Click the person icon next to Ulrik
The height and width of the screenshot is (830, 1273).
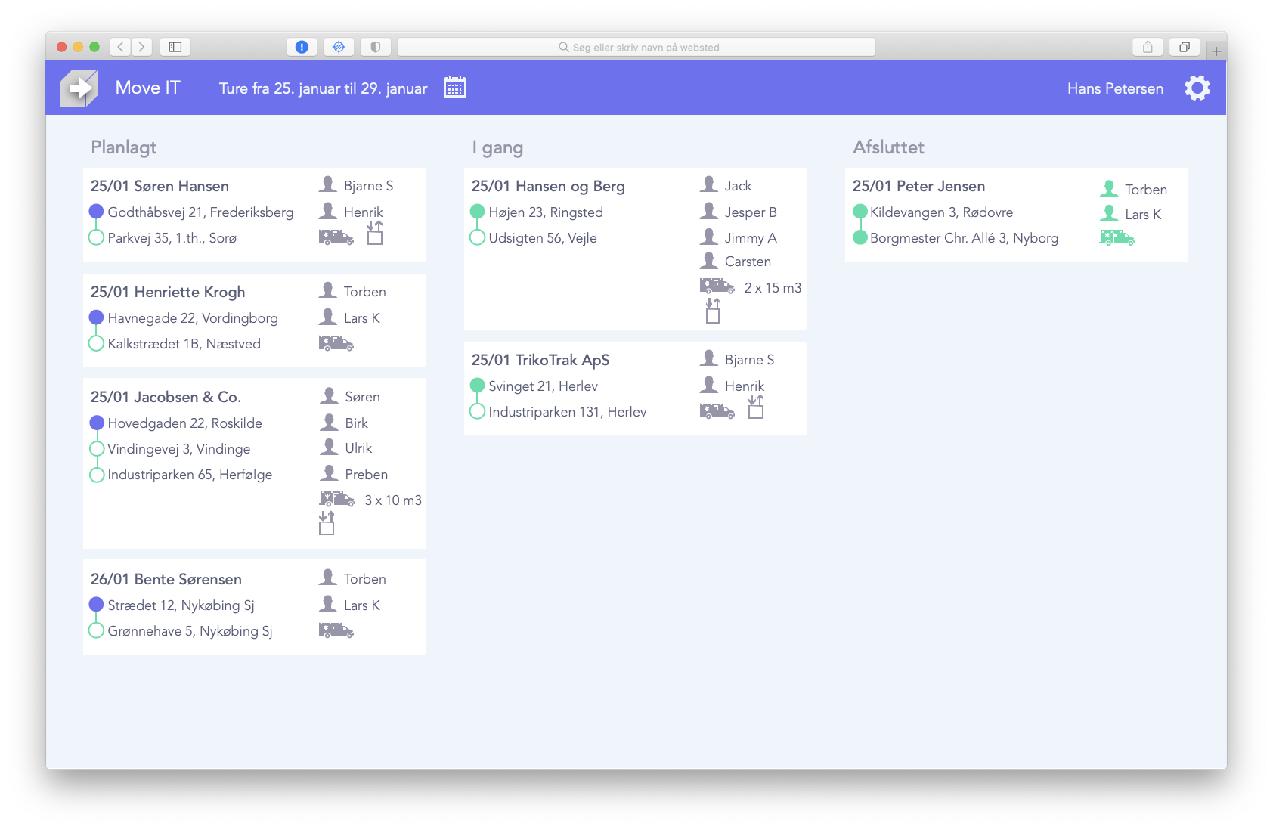click(329, 447)
